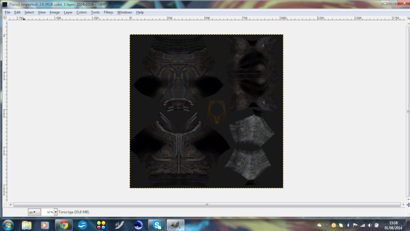Image resolution: width=410 pixels, height=231 pixels.
Task: Click the vertical scrollbar up arrow
Action: click(408, 24)
